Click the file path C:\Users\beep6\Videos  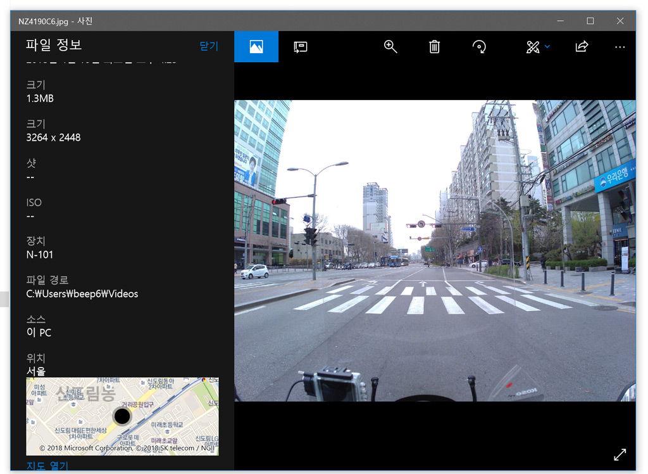point(82,293)
